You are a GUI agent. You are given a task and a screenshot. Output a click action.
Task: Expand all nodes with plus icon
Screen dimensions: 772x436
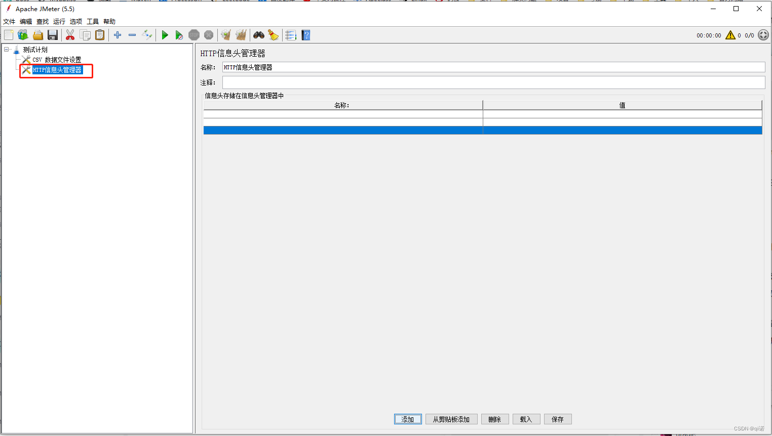click(x=118, y=35)
